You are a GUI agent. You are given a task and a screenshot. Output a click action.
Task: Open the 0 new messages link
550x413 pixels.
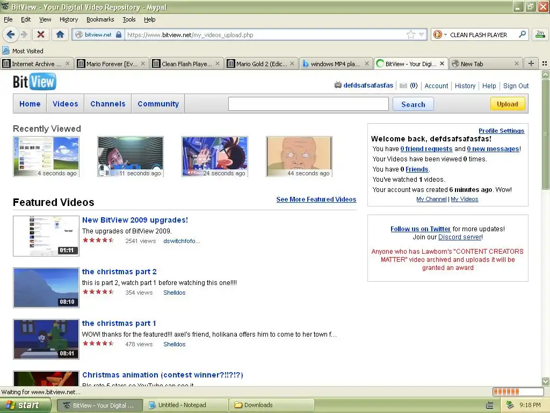[493, 148]
